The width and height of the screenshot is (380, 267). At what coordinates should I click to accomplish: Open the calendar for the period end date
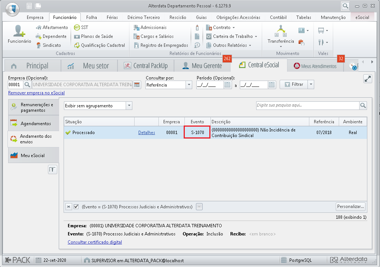[x=272, y=85]
